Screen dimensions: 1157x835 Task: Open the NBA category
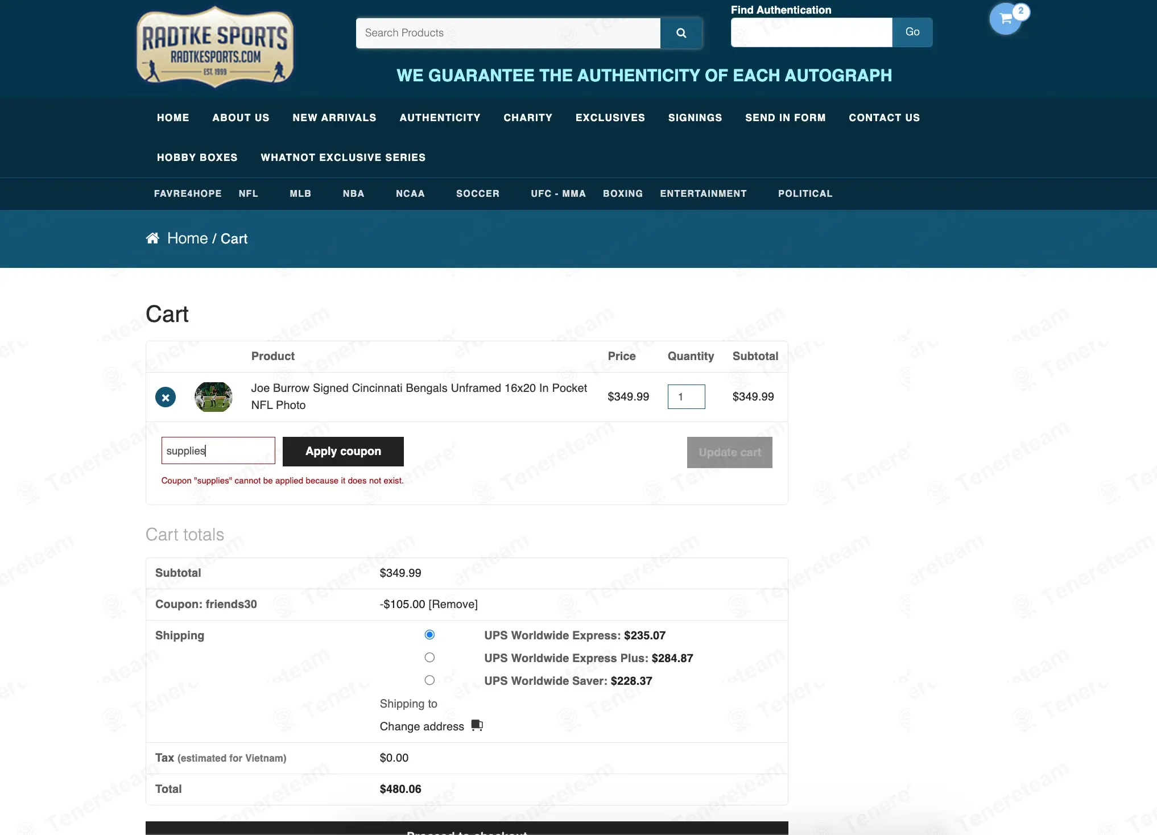pos(353,193)
